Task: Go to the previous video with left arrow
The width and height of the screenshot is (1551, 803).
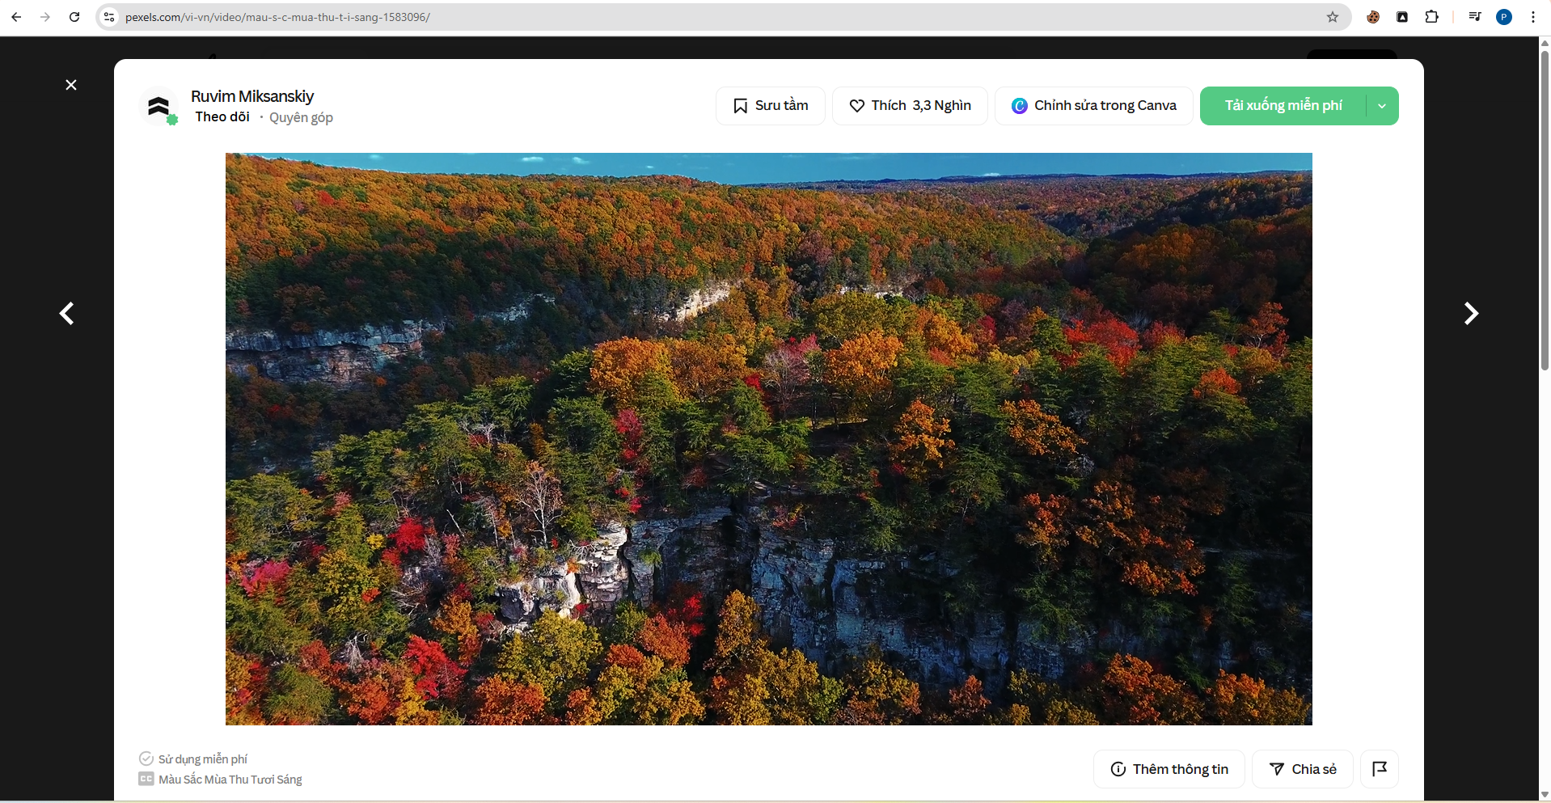Action: coord(67,314)
